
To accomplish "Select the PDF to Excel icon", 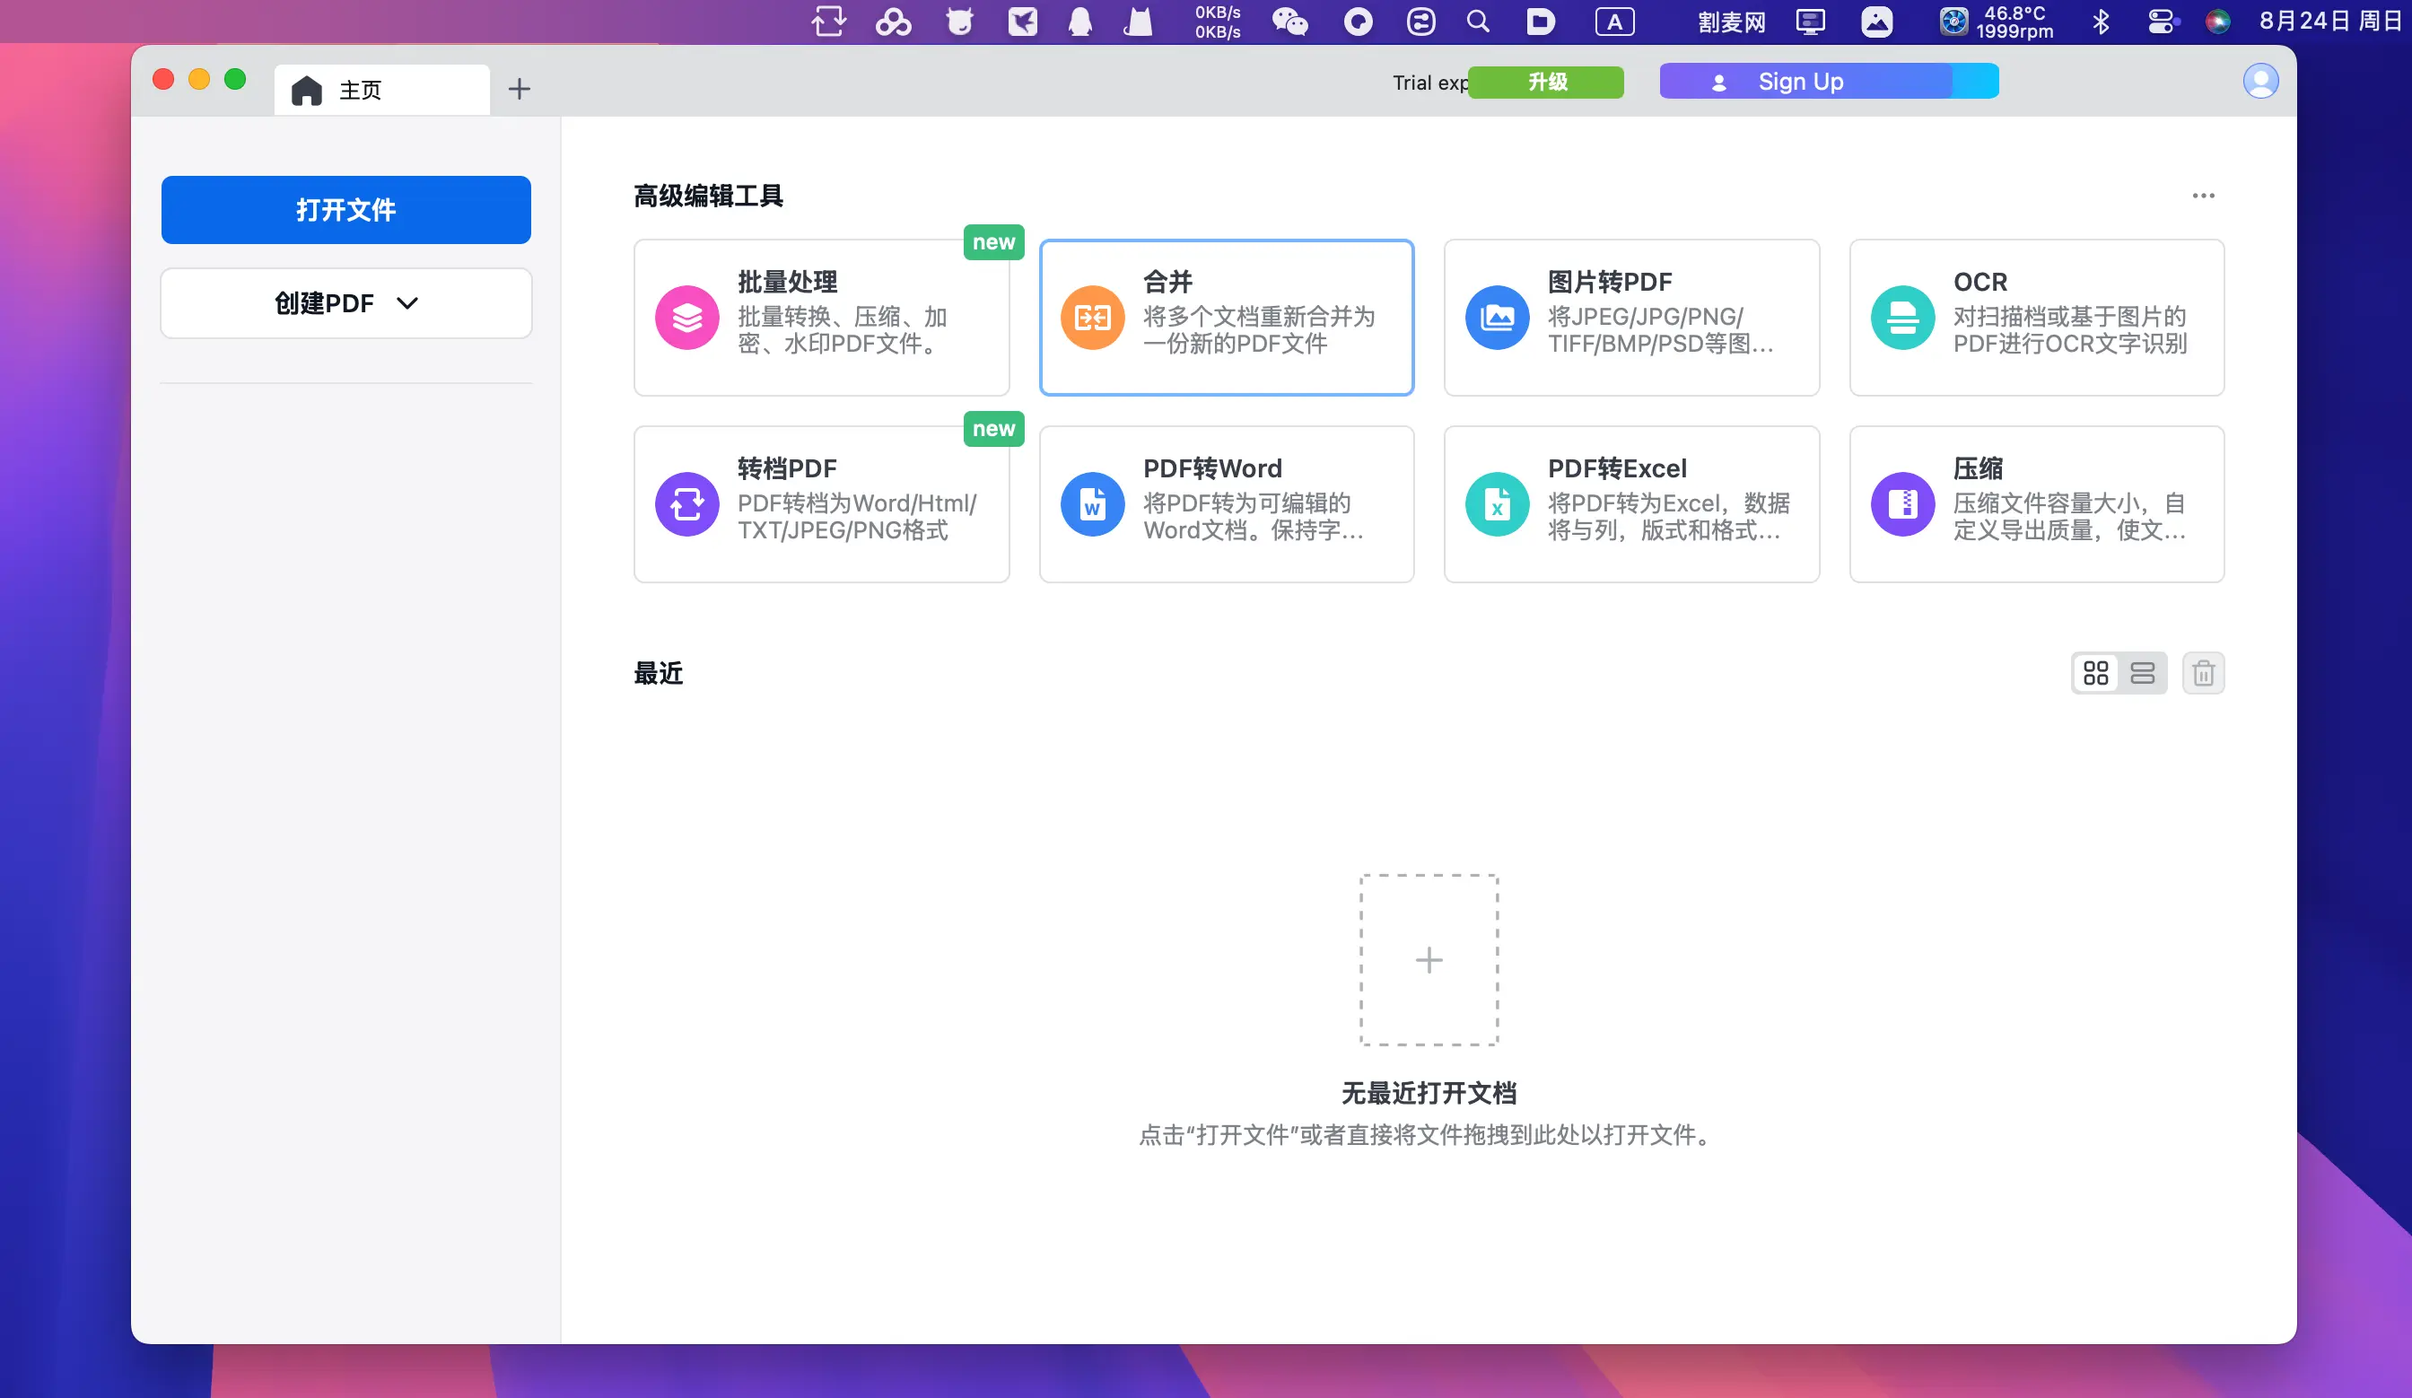I will (1496, 503).
